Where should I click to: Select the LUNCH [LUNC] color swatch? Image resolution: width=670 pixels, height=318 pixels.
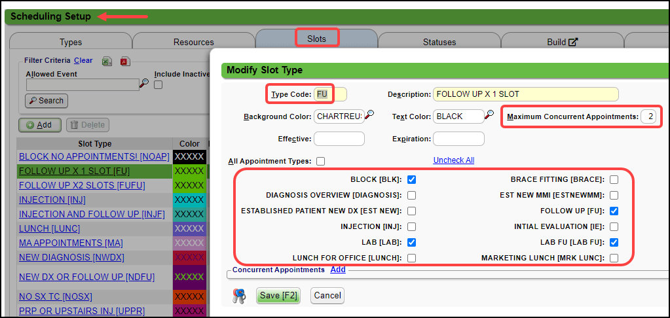pos(190,228)
